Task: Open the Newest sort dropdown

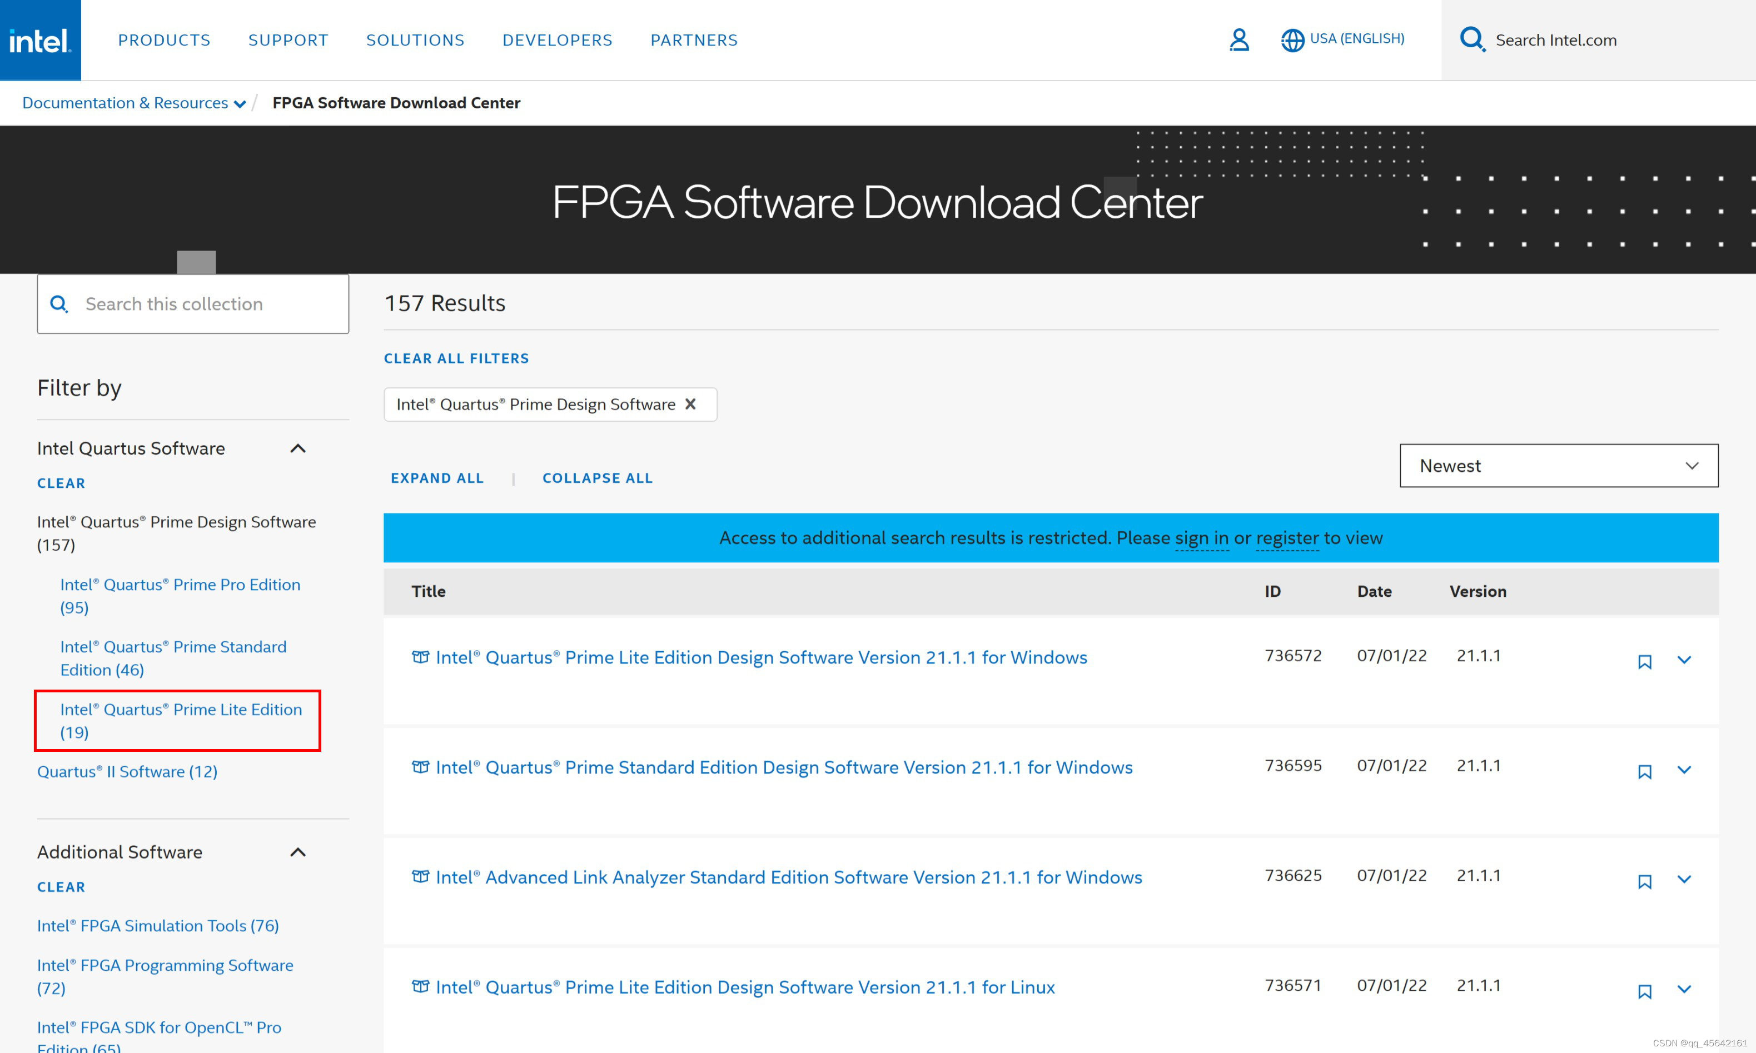Action: (1558, 466)
